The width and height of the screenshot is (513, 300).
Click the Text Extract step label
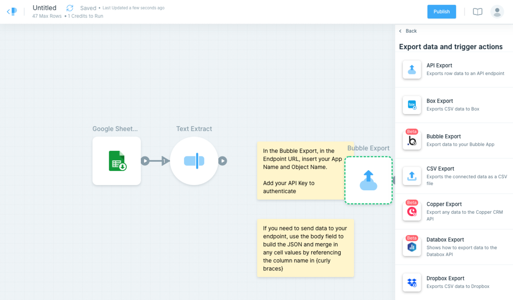(194, 129)
